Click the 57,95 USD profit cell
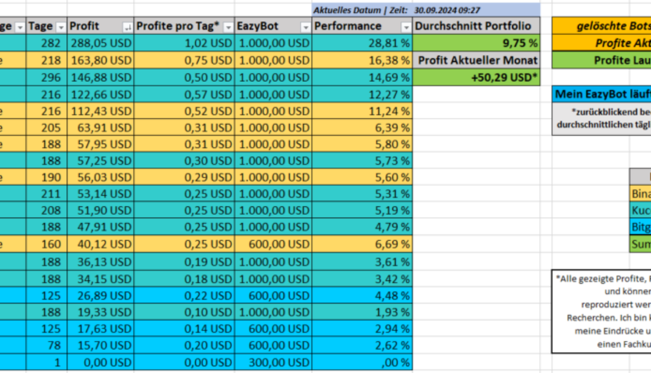 (100, 144)
